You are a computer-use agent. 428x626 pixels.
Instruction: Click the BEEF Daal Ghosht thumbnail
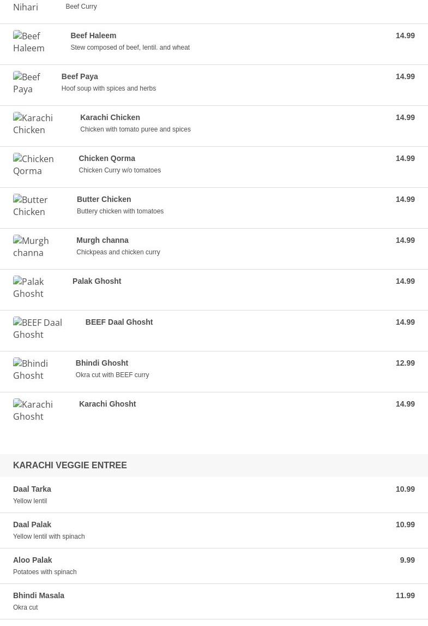click(38, 329)
